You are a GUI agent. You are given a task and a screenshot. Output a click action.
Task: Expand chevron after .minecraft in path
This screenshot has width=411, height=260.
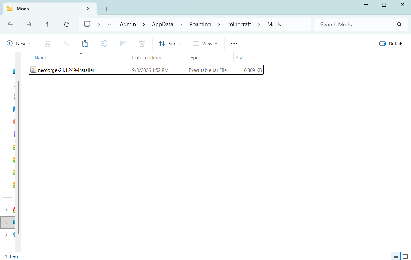[x=259, y=24]
